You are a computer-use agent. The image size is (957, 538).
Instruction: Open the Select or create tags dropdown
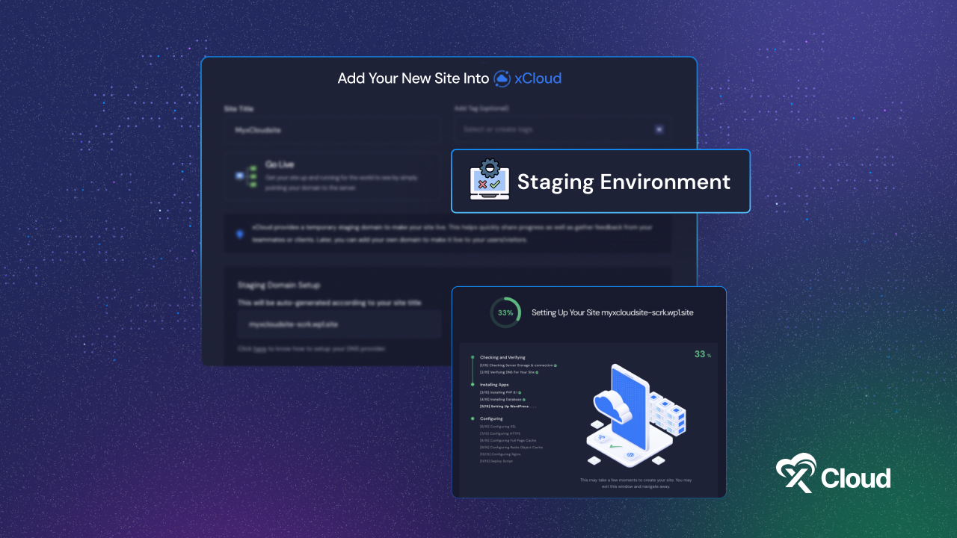click(x=561, y=129)
